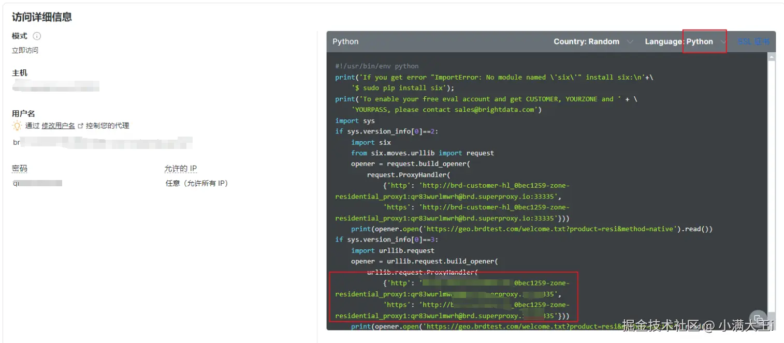Click the blurred username value starting with br
The image size is (784, 343).
point(103,142)
